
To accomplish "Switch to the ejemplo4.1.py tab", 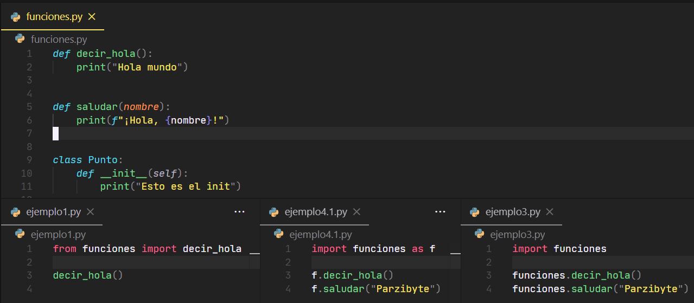I will click(314, 212).
